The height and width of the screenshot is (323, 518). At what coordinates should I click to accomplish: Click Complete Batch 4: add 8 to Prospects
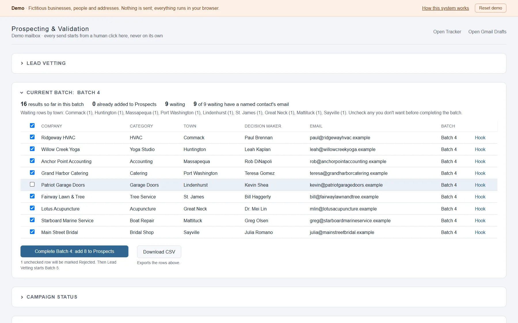click(x=75, y=251)
